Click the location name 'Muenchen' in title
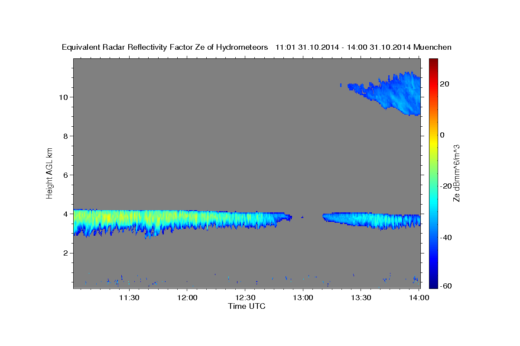Viewport: 520px width, 346px height. pyautogui.click(x=432, y=48)
